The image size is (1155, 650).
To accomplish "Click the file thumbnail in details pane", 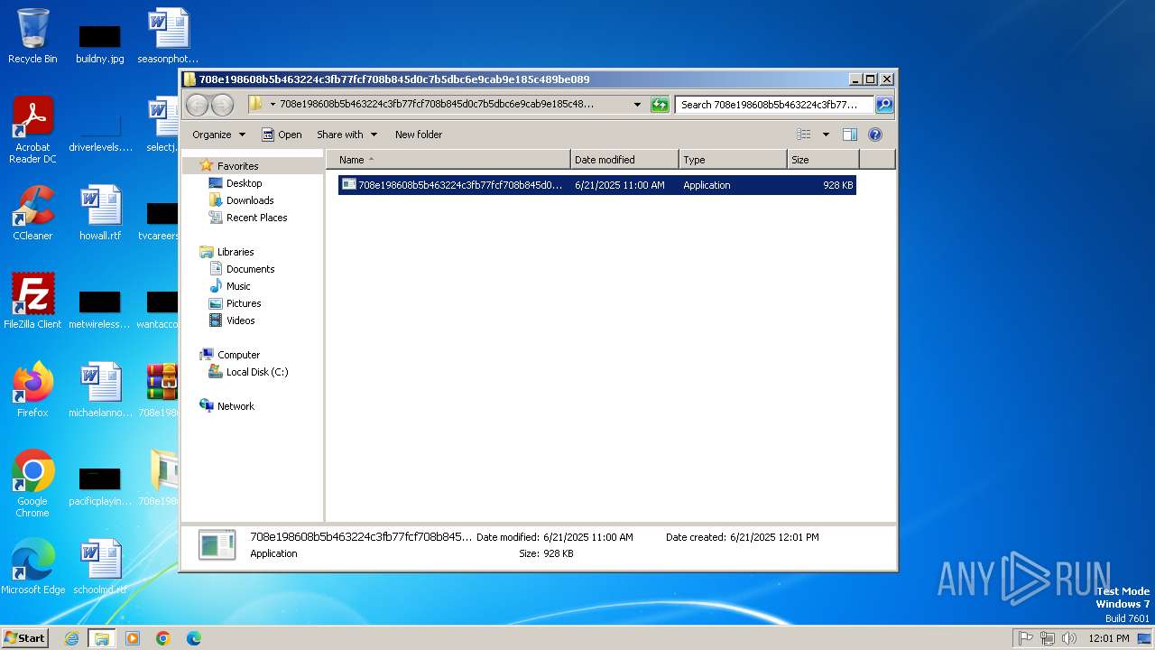I will (217, 544).
